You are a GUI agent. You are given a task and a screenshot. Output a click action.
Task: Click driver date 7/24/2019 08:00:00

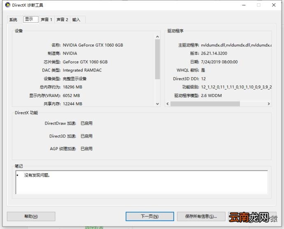click(x=219, y=62)
